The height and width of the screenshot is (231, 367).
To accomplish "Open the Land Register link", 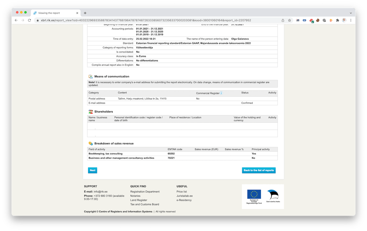I will coord(138,200).
